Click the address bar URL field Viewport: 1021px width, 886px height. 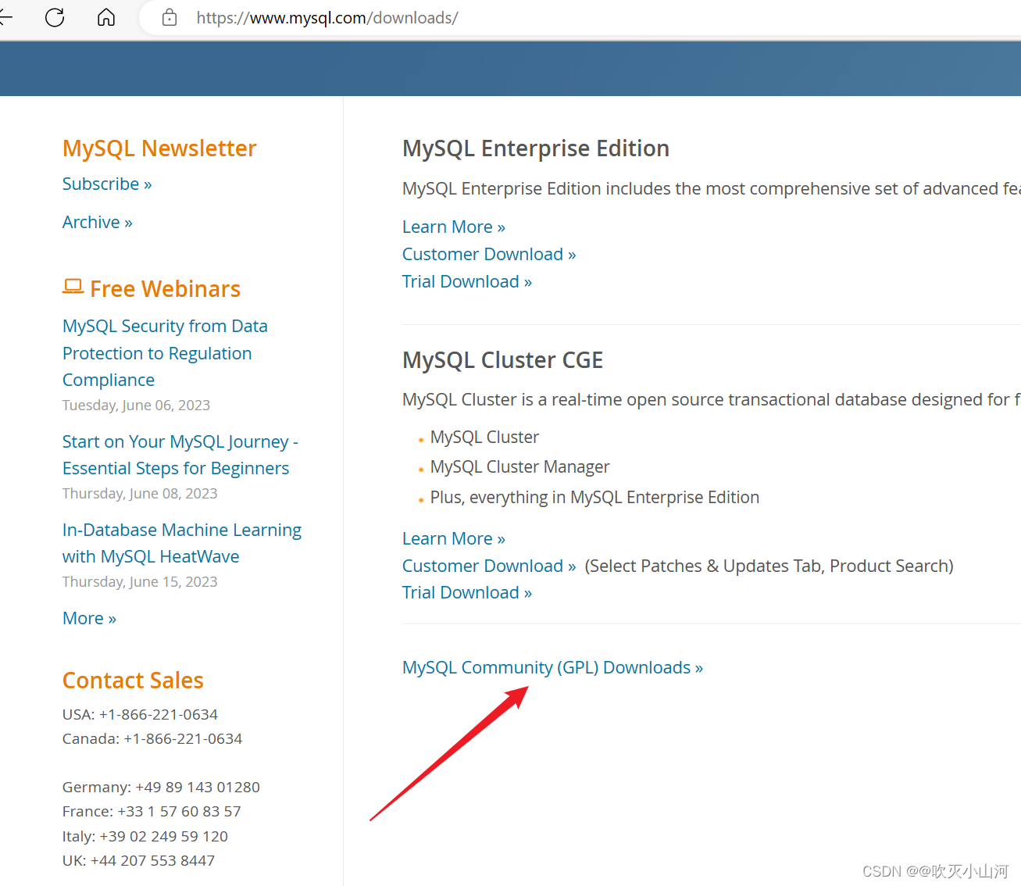point(578,17)
